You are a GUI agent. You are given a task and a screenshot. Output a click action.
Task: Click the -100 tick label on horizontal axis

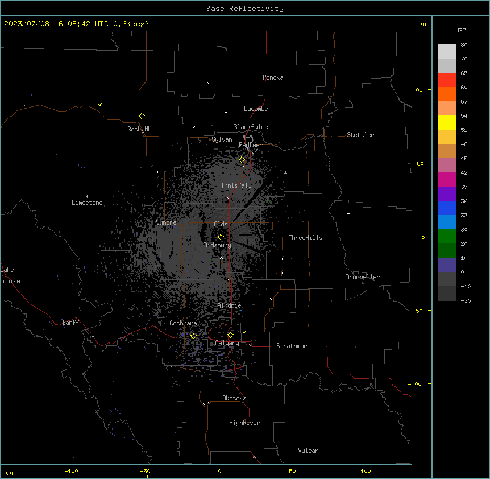pos(71,471)
